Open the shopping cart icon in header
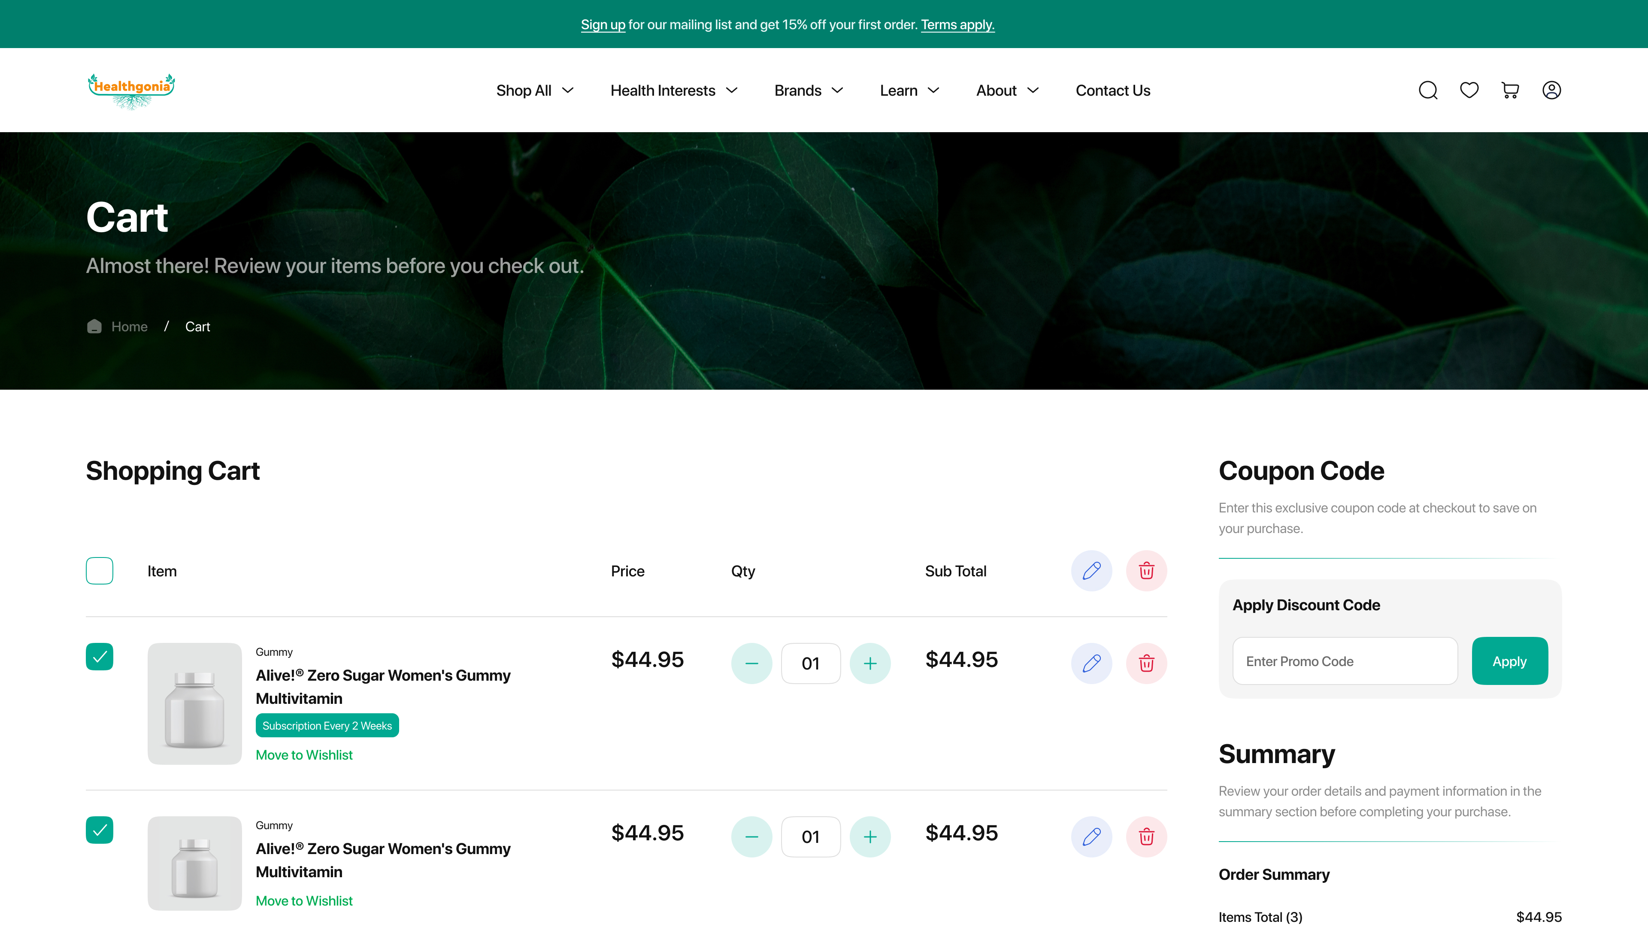This screenshot has width=1648, height=927. click(x=1510, y=90)
